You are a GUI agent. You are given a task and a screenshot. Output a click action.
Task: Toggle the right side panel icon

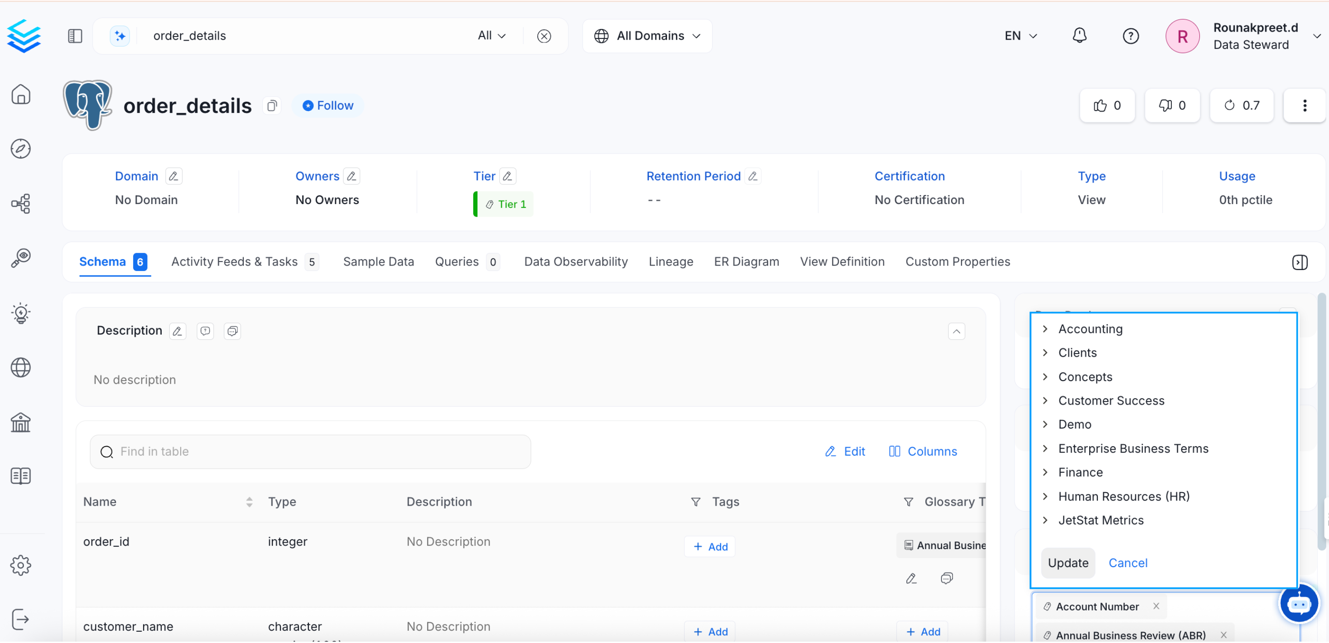tap(1299, 262)
